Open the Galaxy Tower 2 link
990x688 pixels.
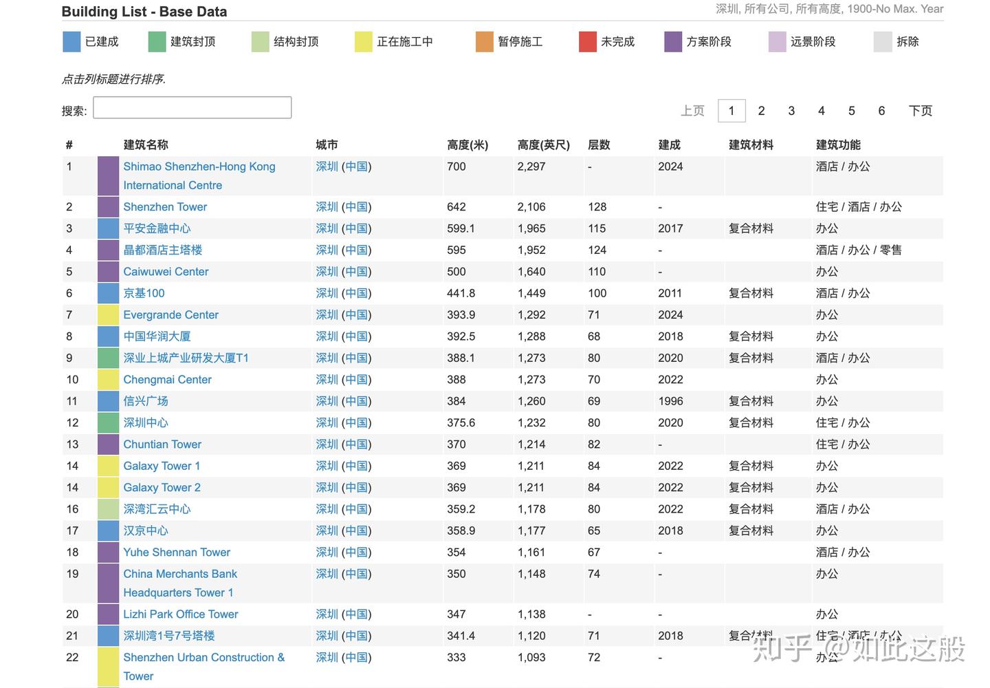(162, 488)
